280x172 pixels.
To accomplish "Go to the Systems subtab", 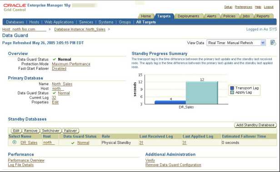I will (106, 22).
